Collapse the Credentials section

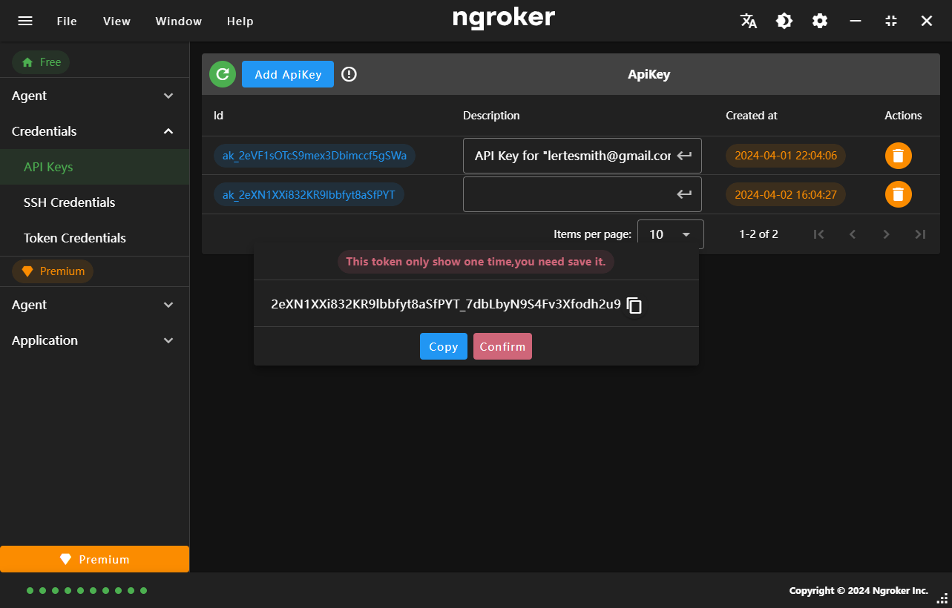point(95,131)
